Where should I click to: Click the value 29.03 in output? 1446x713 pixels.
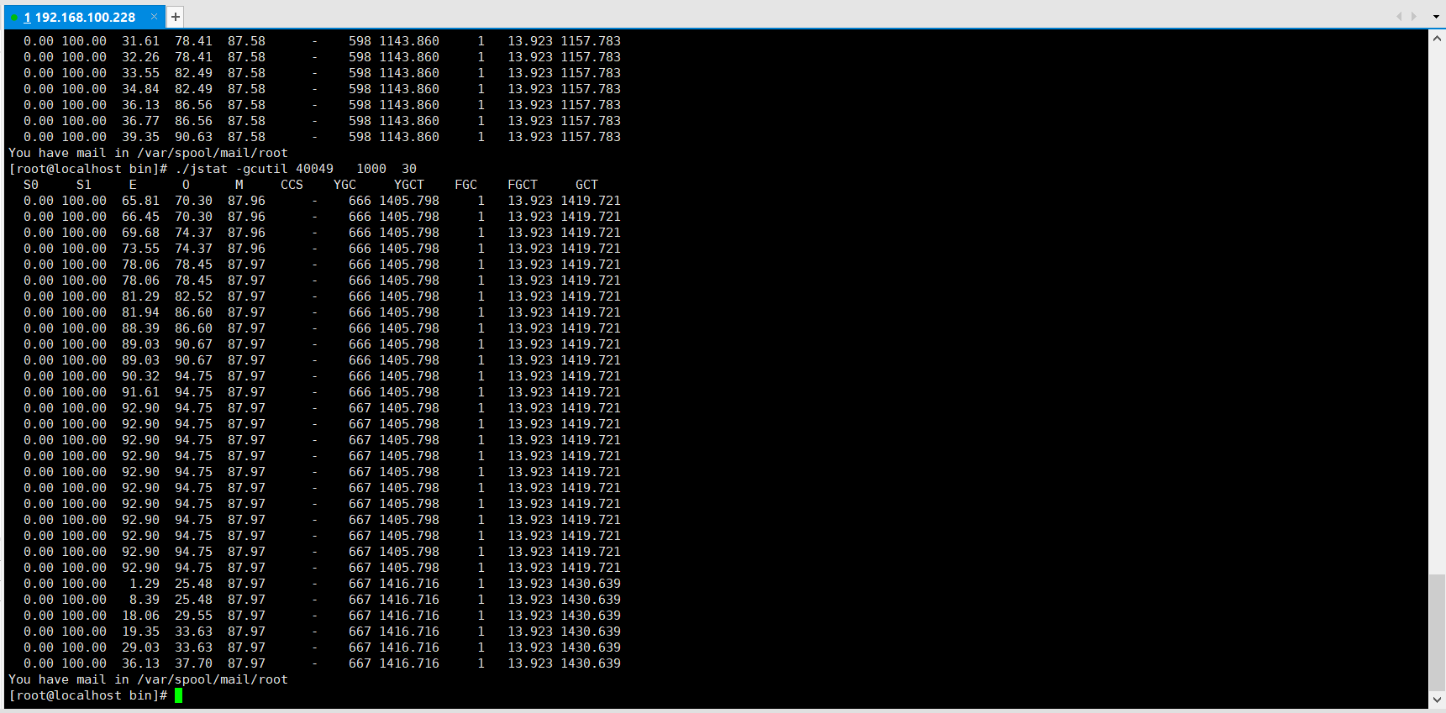140,647
